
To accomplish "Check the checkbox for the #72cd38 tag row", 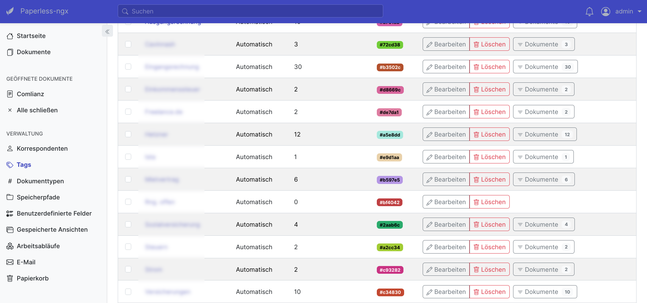I will (x=128, y=44).
